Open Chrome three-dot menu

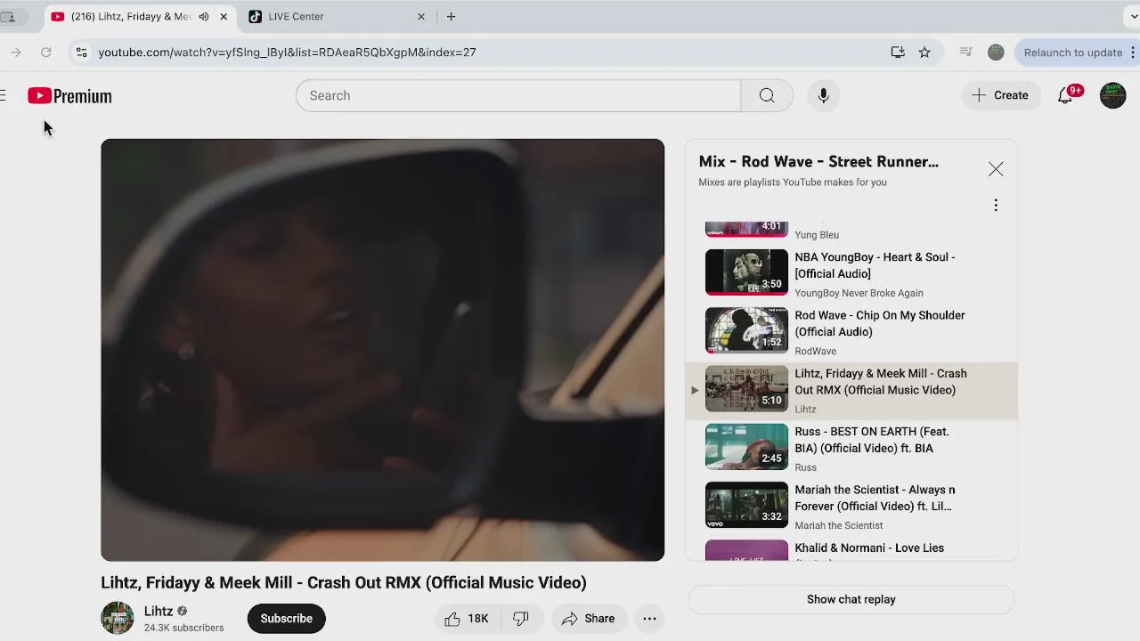[1134, 53]
